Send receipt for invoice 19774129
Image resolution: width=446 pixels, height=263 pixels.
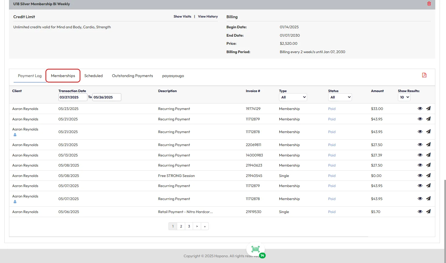click(x=428, y=109)
